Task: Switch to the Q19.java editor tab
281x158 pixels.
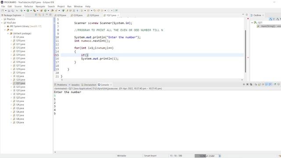Action: coord(61,15)
